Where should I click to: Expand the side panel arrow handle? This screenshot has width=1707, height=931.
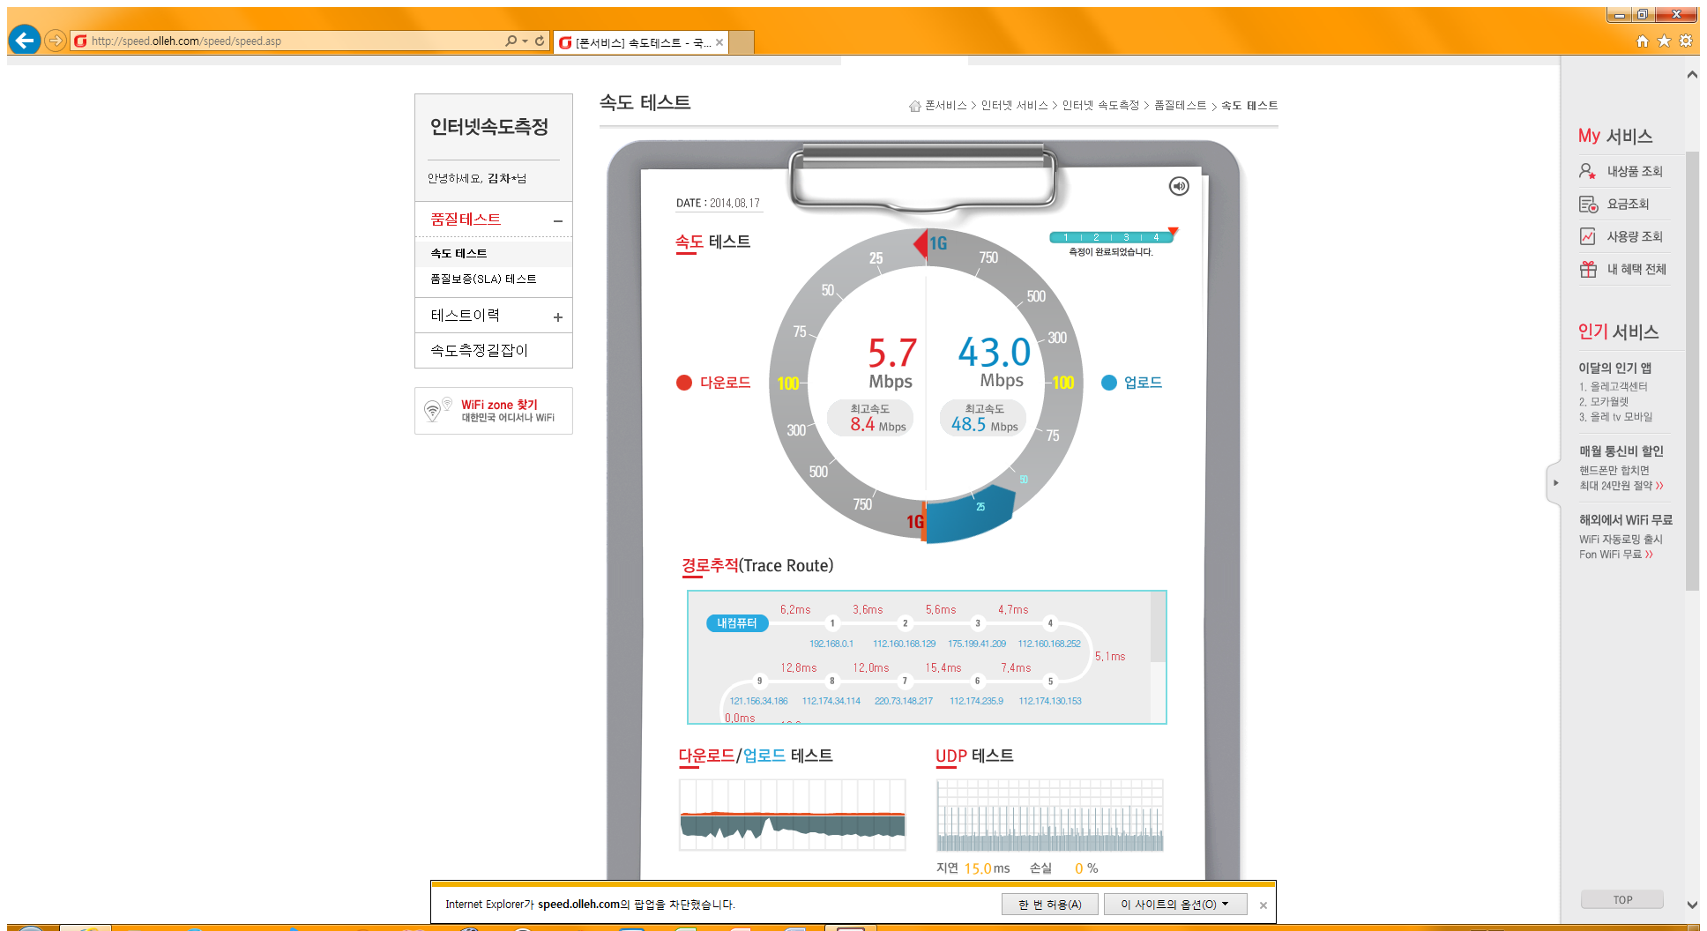click(x=1555, y=483)
